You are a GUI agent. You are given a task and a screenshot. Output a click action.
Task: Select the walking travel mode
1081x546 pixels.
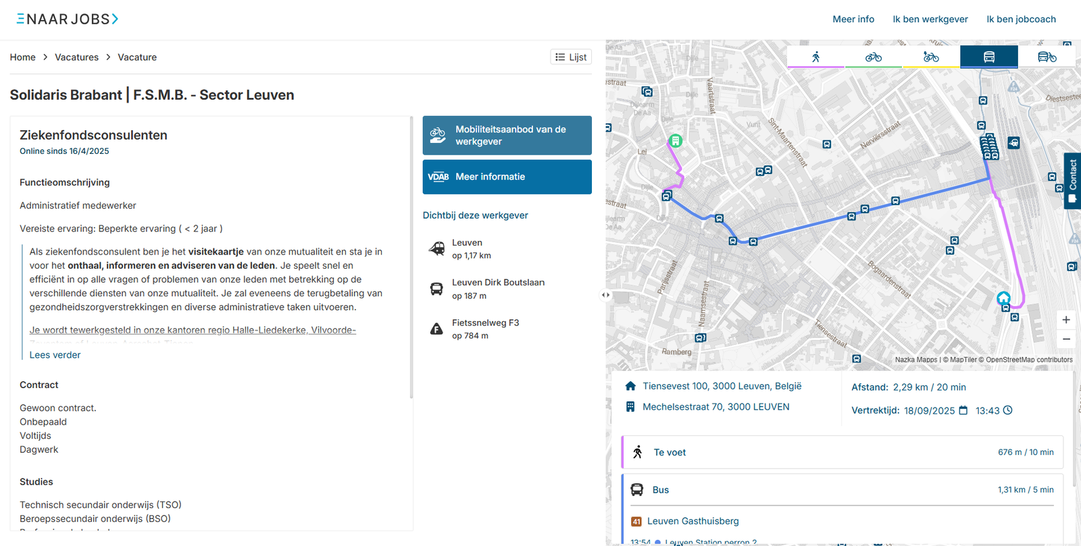click(815, 57)
